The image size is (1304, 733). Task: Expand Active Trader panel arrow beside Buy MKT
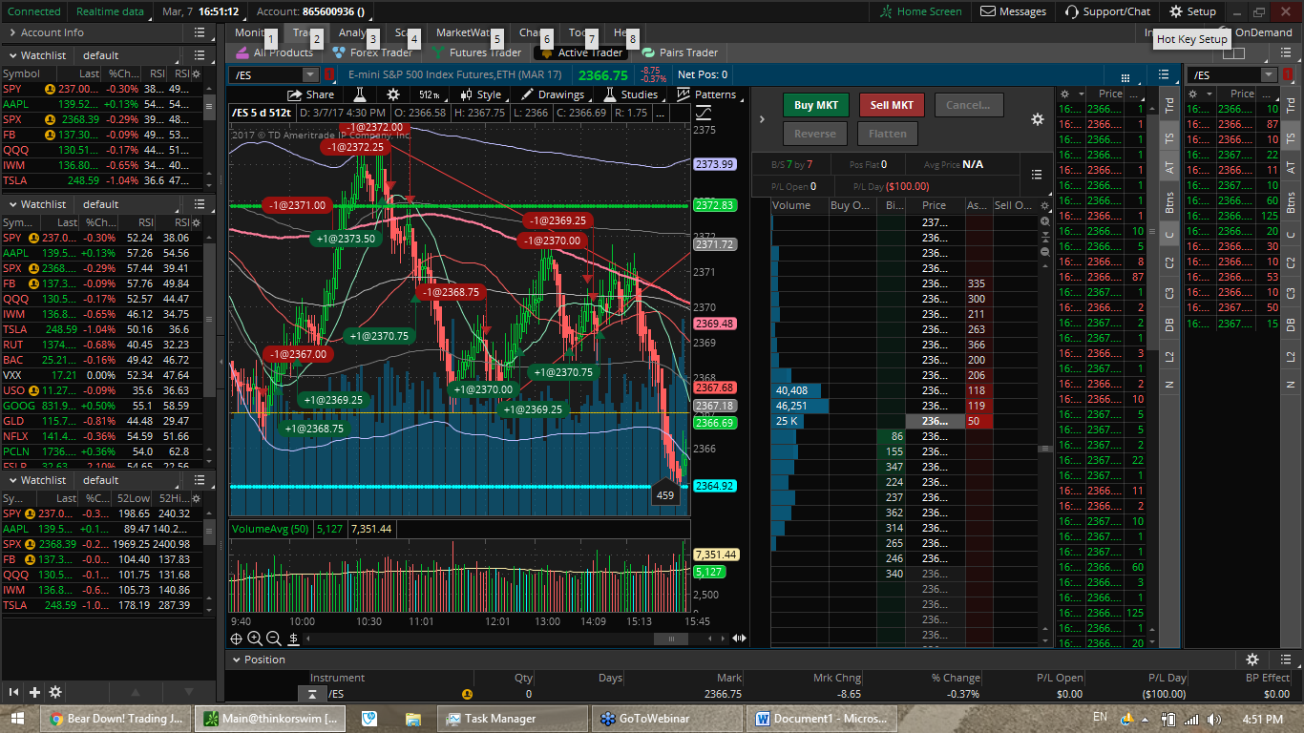(762, 119)
